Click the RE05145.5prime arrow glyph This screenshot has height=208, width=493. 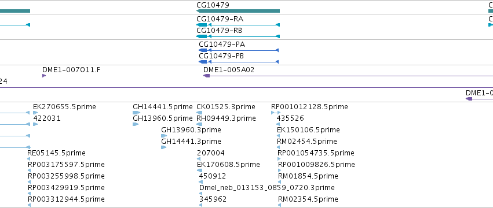[29, 159]
